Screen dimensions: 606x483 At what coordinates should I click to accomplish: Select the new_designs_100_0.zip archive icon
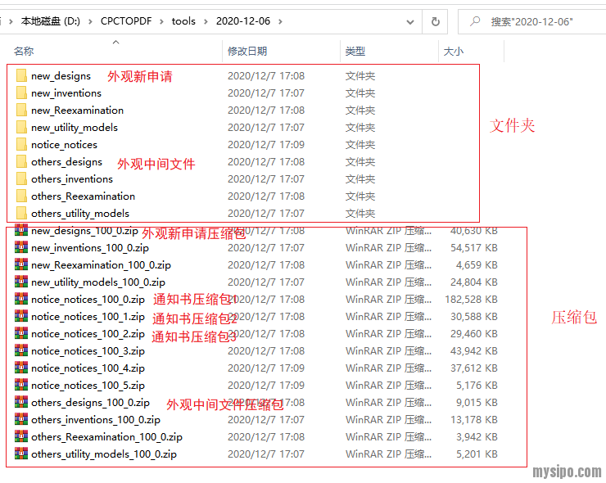click(21, 231)
